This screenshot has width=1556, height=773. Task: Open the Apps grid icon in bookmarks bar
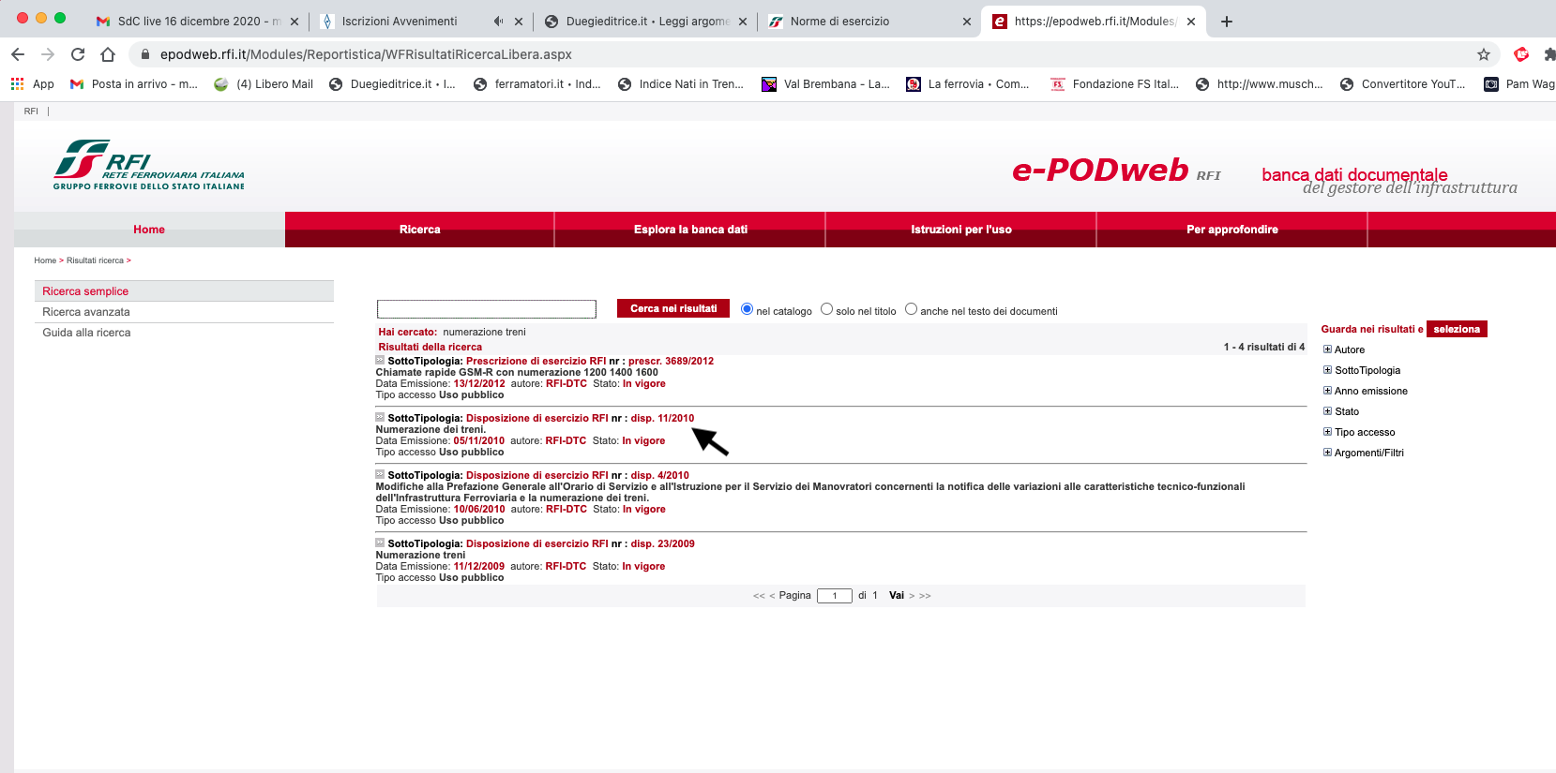(x=18, y=84)
